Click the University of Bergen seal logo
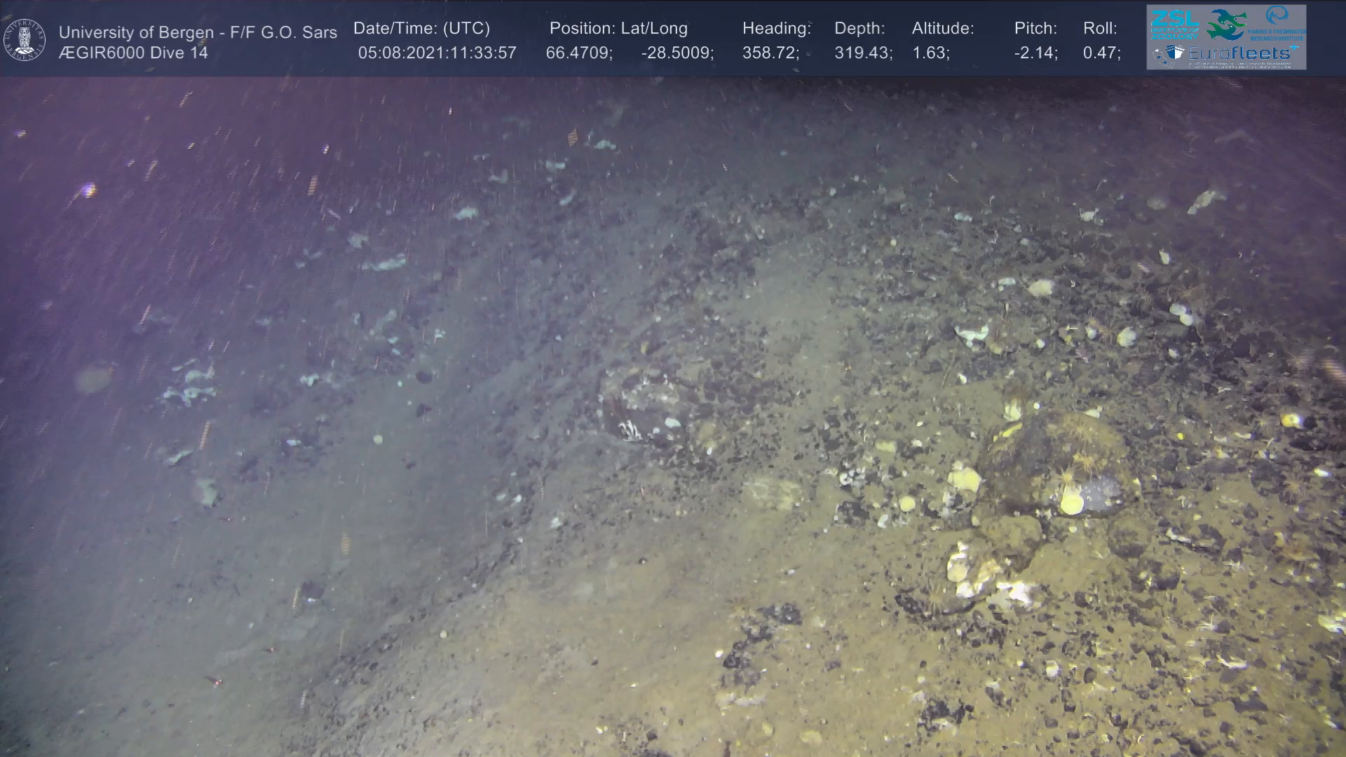Viewport: 1346px width, 757px height. click(x=25, y=40)
